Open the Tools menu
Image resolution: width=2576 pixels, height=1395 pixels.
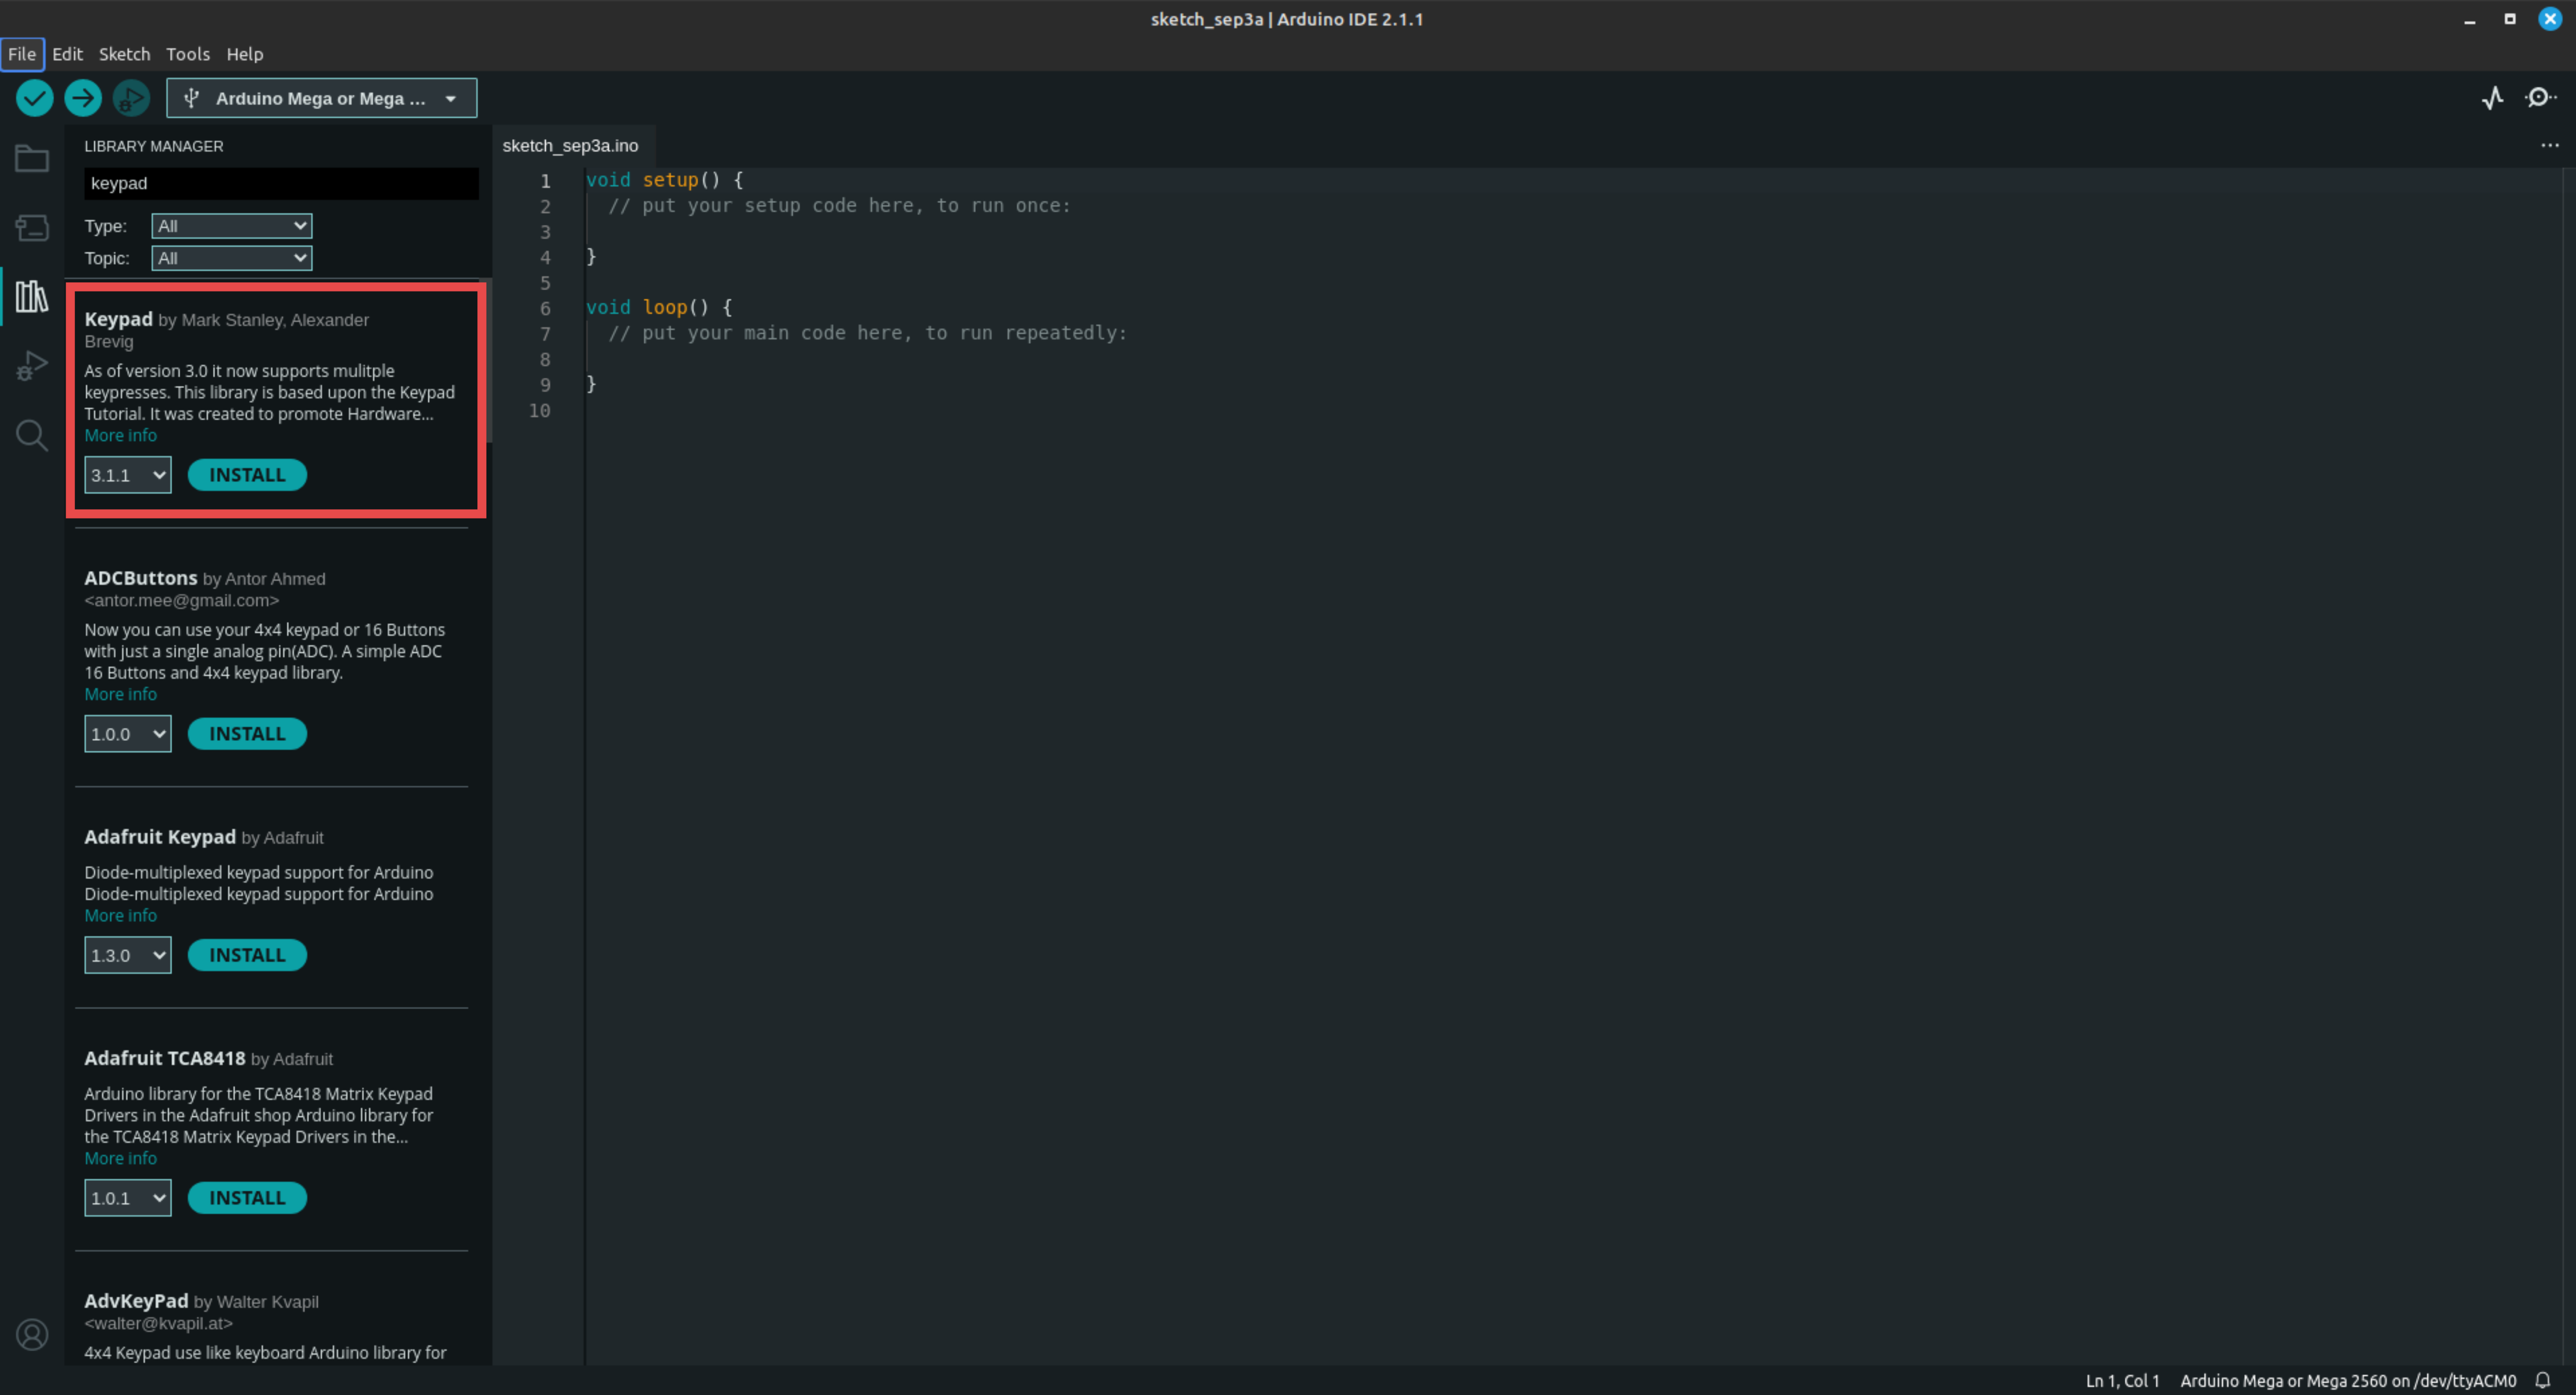[x=188, y=54]
